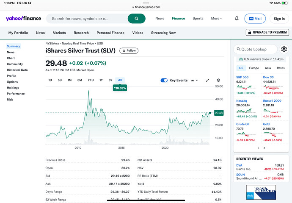Viewport: 292px width, 203px height.
Task: Click the Sign in button
Action: pyautogui.click(x=279, y=19)
